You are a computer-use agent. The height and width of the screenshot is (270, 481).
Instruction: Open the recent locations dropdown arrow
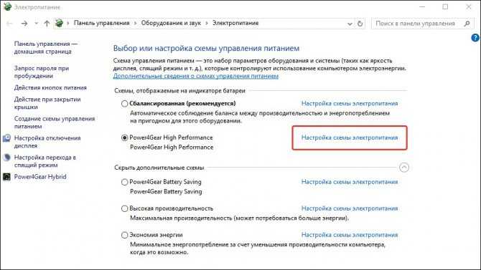pyautogui.click(x=36, y=23)
